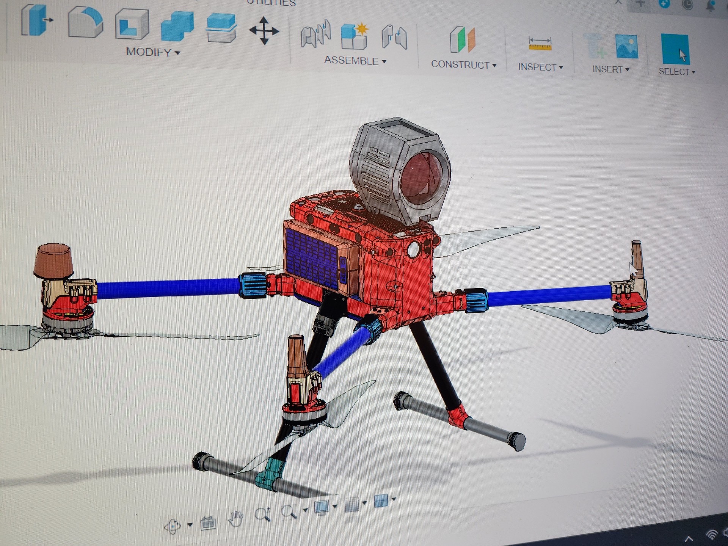
Task: Create a New Component with star icon
Action: [x=355, y=36]
